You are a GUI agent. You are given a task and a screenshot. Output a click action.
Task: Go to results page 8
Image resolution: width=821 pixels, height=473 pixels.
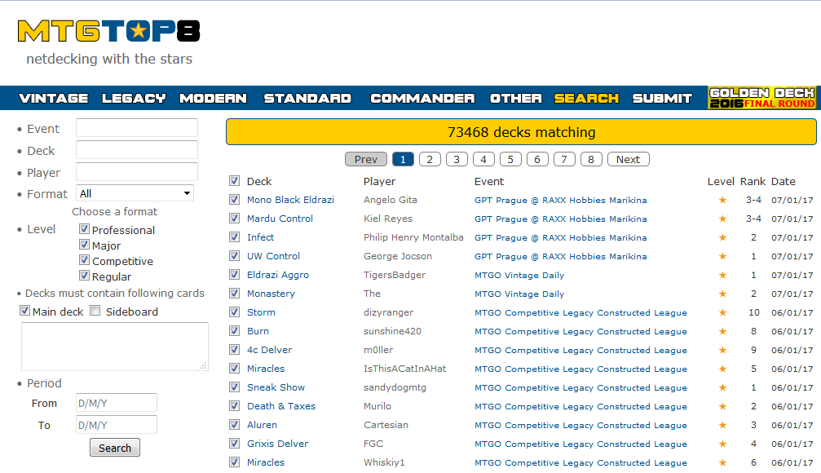(x=591, y=159)
